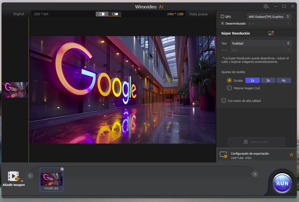Click the Ajustes de modelo label
Screen dimensions: 299x202
[x=233, y=72]
